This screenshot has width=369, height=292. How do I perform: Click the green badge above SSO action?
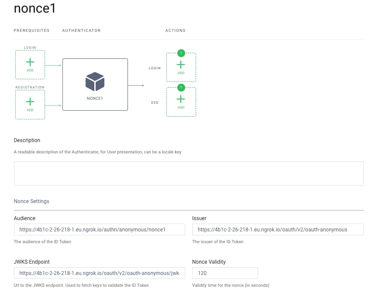click(181, 88)
